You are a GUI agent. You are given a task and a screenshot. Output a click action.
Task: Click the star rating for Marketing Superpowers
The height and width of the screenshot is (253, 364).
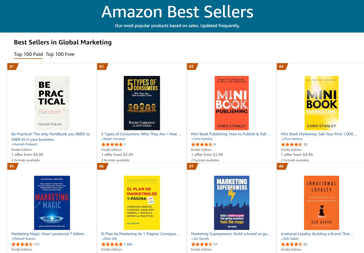pos(201,244)
